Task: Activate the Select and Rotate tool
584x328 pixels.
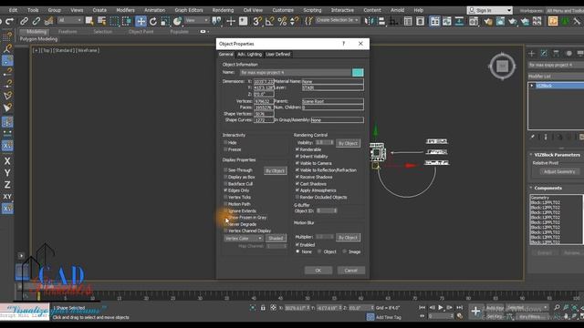Action: [x=153, y=21]
